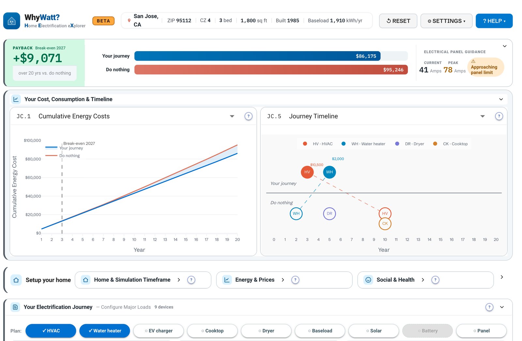
Task: Open help for Home & Simulation Timeframe
Action: coord(191,280)
